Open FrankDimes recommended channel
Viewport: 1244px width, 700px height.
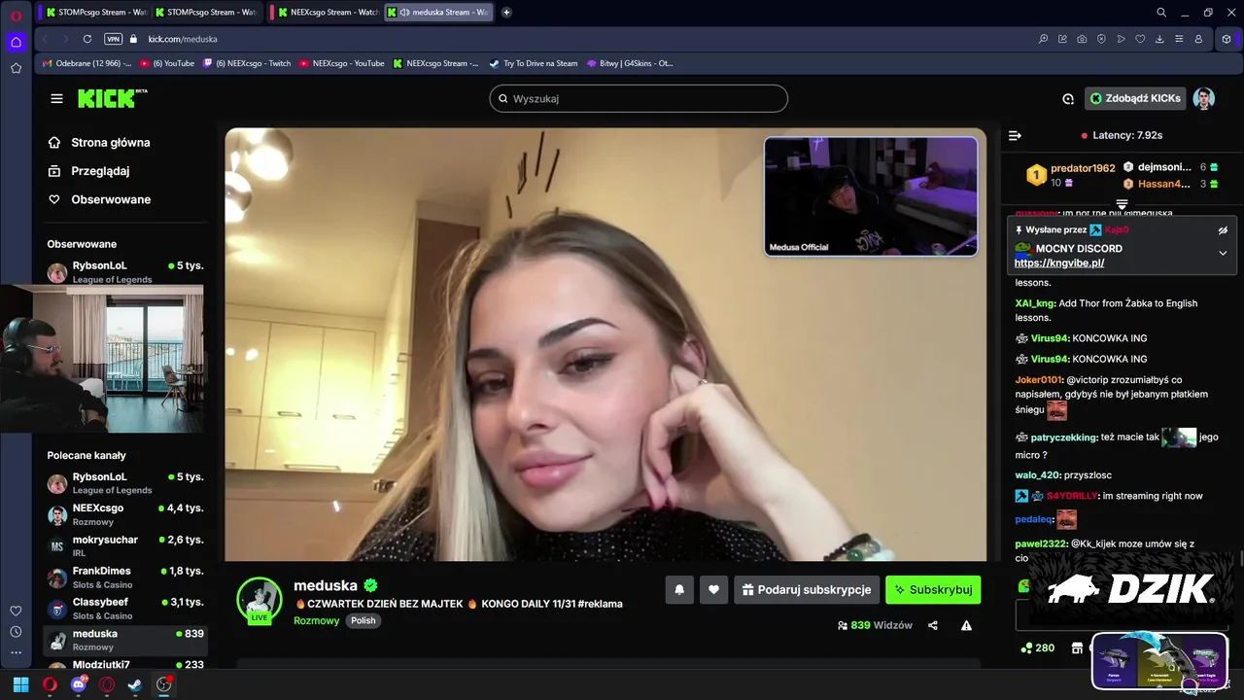125,577
